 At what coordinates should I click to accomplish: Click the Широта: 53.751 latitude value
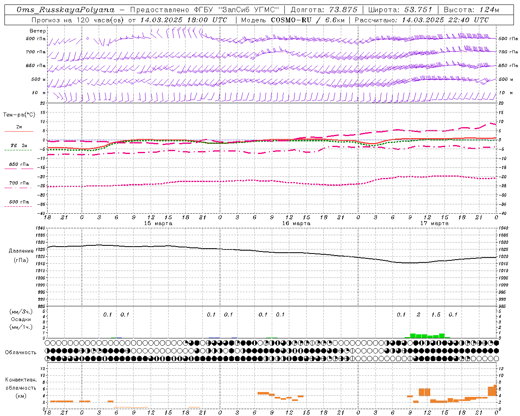(400, 10)
